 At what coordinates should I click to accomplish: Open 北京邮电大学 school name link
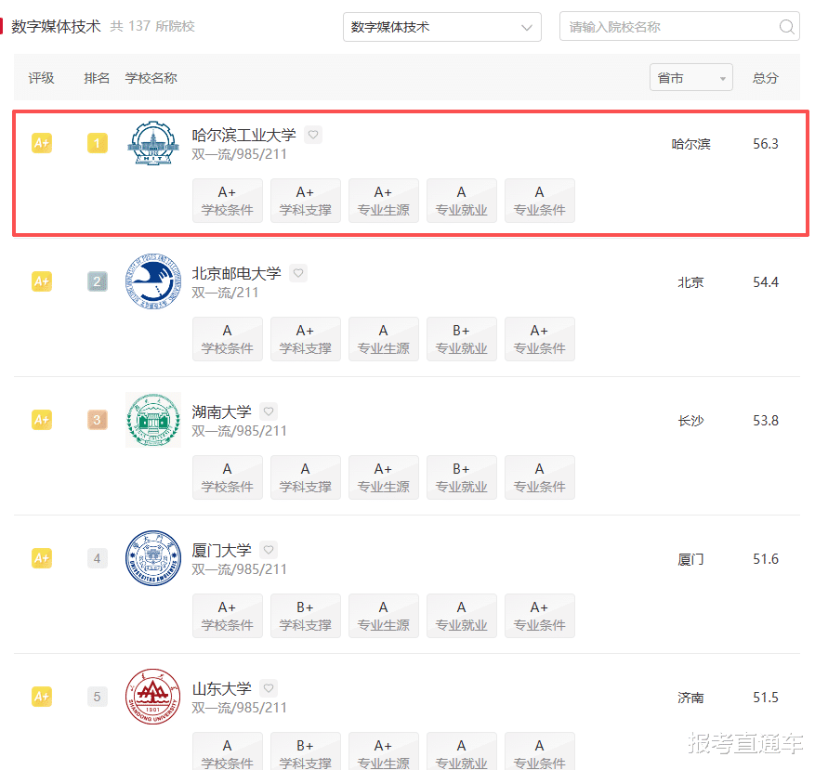[236, 273]
